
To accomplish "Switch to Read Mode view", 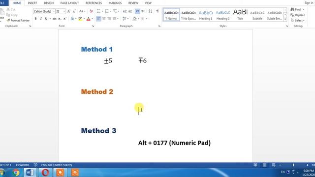I will (255, 165).
